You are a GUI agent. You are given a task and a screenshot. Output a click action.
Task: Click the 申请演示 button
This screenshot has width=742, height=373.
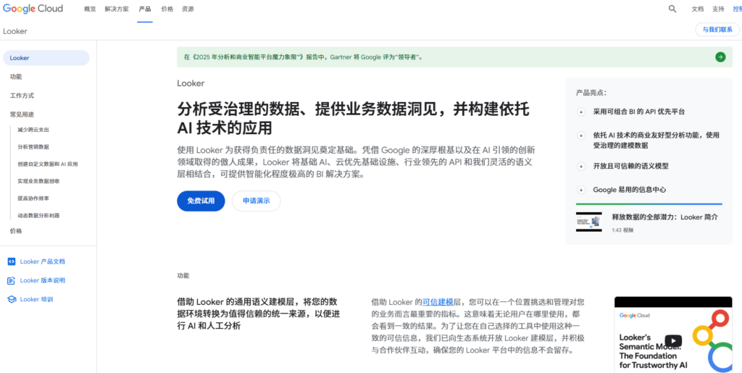256,201
